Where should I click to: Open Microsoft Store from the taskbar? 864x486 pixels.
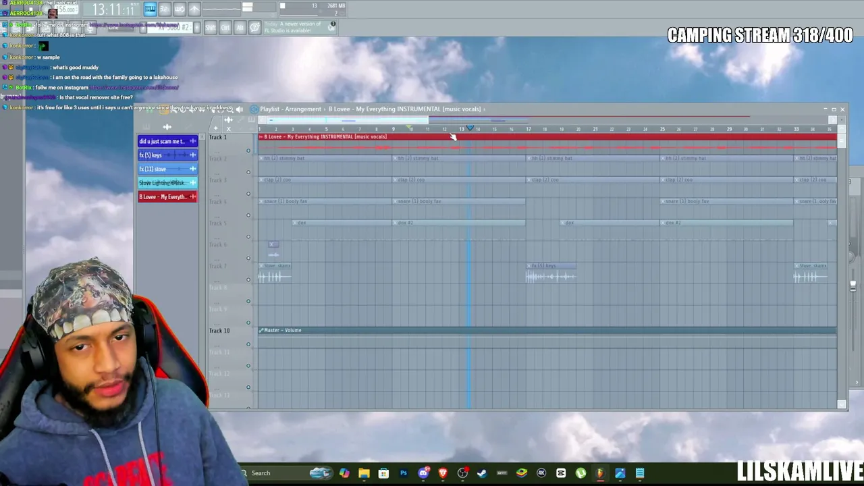coord(383,473)
